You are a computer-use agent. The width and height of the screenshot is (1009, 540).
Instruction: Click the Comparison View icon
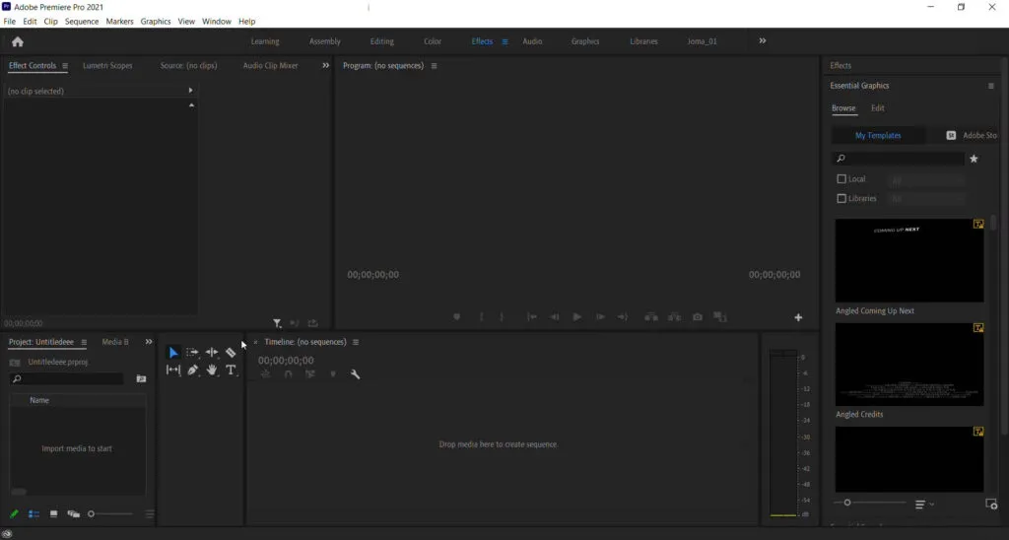point(720,317)
